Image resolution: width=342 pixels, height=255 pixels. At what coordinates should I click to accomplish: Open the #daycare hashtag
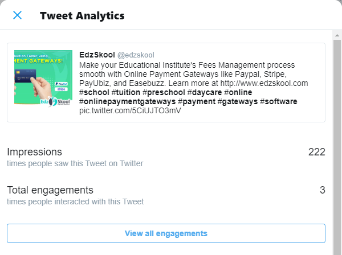[x=205, y=92]
